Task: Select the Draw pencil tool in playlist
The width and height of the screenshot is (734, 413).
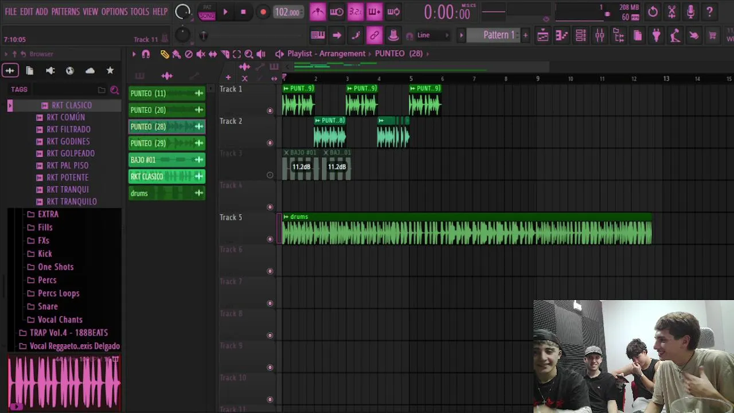Action: coord(165,54)
